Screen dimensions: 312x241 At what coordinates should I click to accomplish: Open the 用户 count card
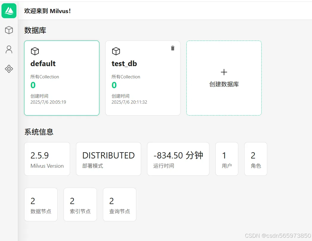click(227, 159)
